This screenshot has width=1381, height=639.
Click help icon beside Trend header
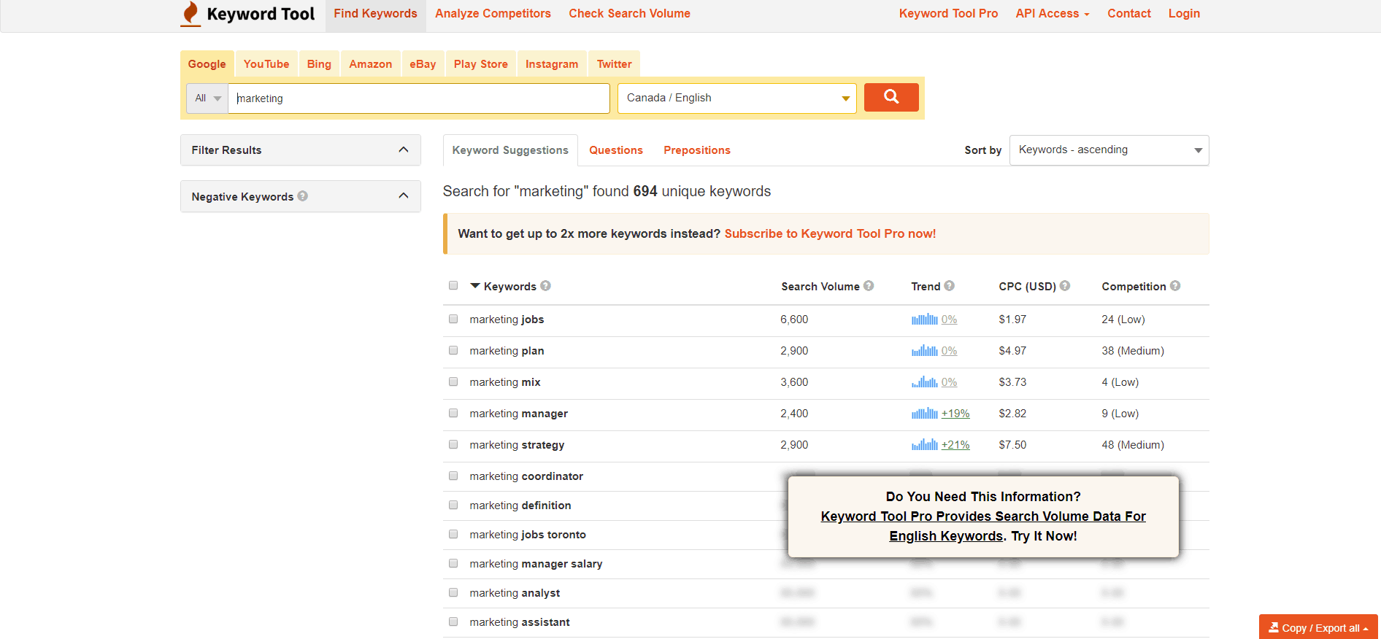coord(950,286)
